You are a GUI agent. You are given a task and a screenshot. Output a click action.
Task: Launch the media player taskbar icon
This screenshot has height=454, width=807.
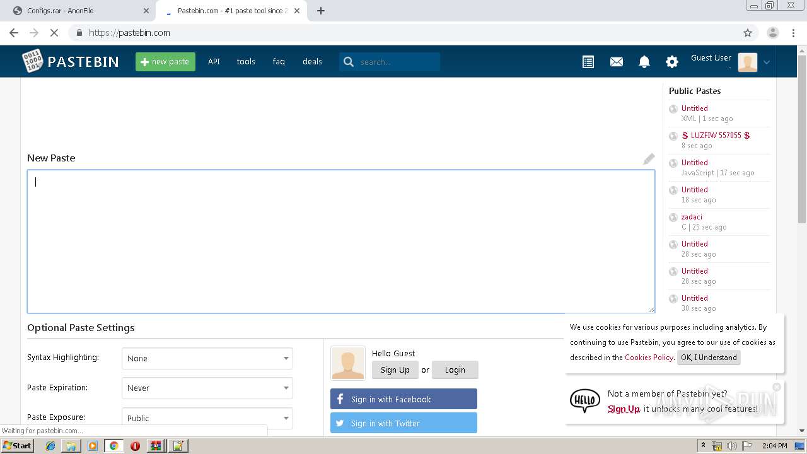[x=93, y=446]
